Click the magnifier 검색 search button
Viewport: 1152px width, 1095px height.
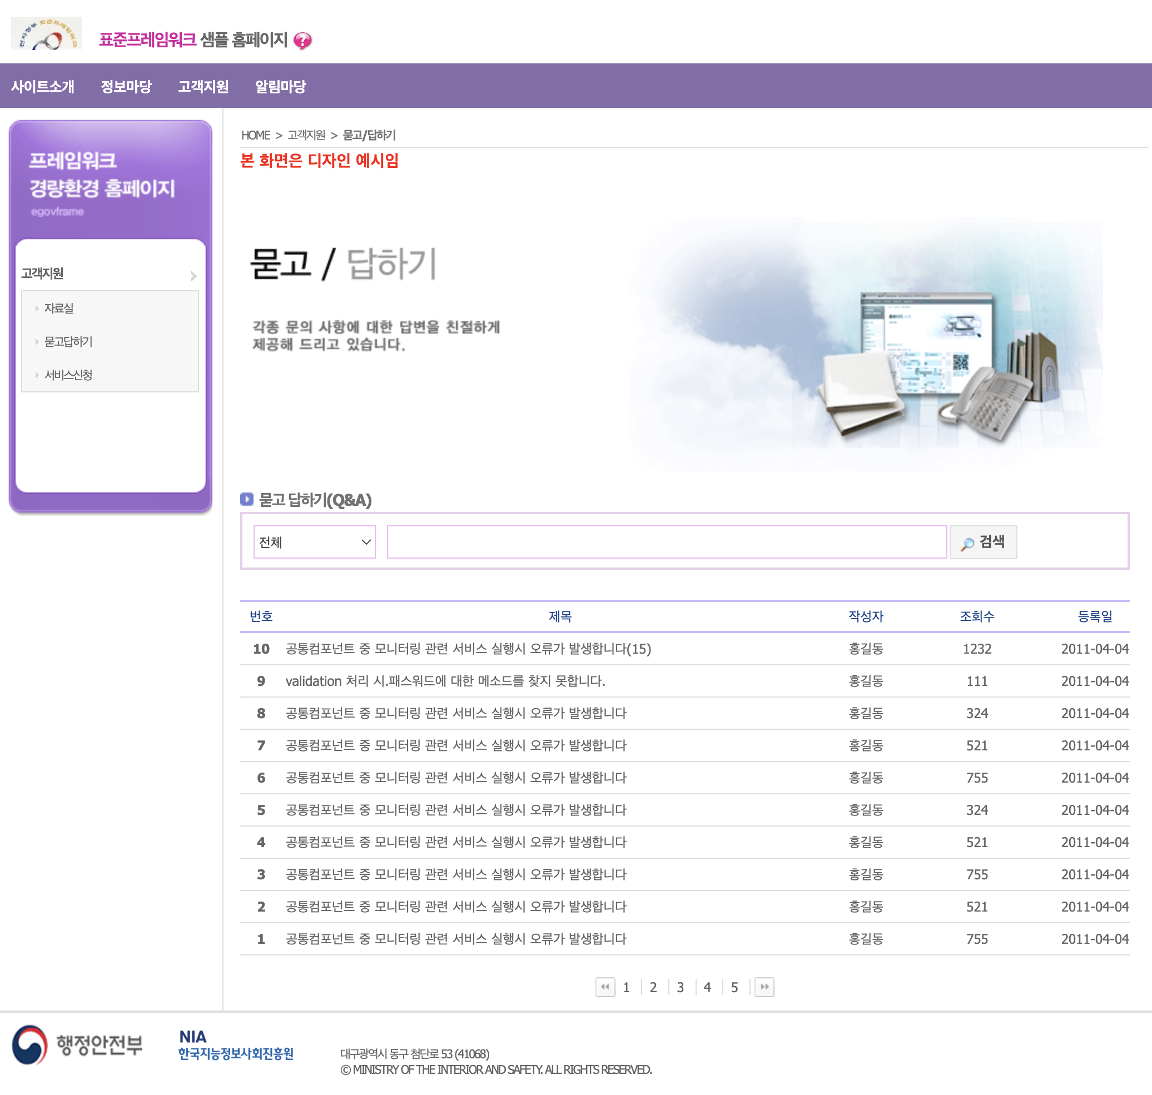click(982, 542)
